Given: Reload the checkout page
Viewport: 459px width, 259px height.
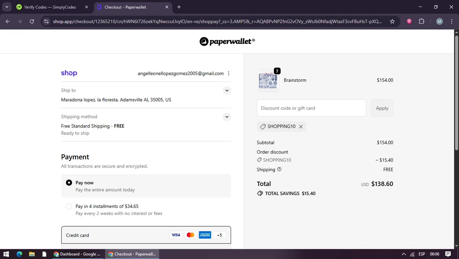Looking at the screenshot, I should pyautogui.click(x=32, y=21).
